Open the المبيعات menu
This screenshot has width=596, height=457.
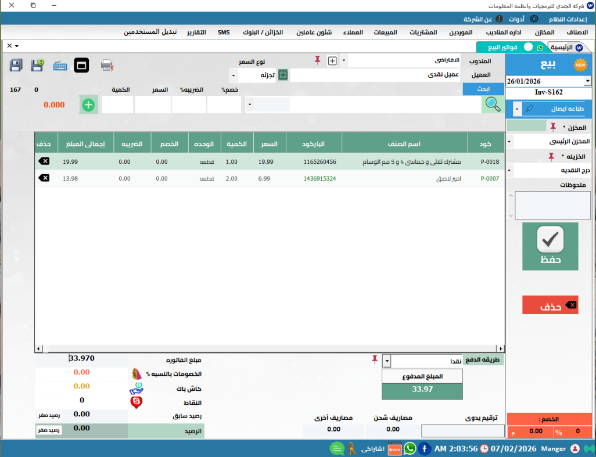[x=383, y=32]
